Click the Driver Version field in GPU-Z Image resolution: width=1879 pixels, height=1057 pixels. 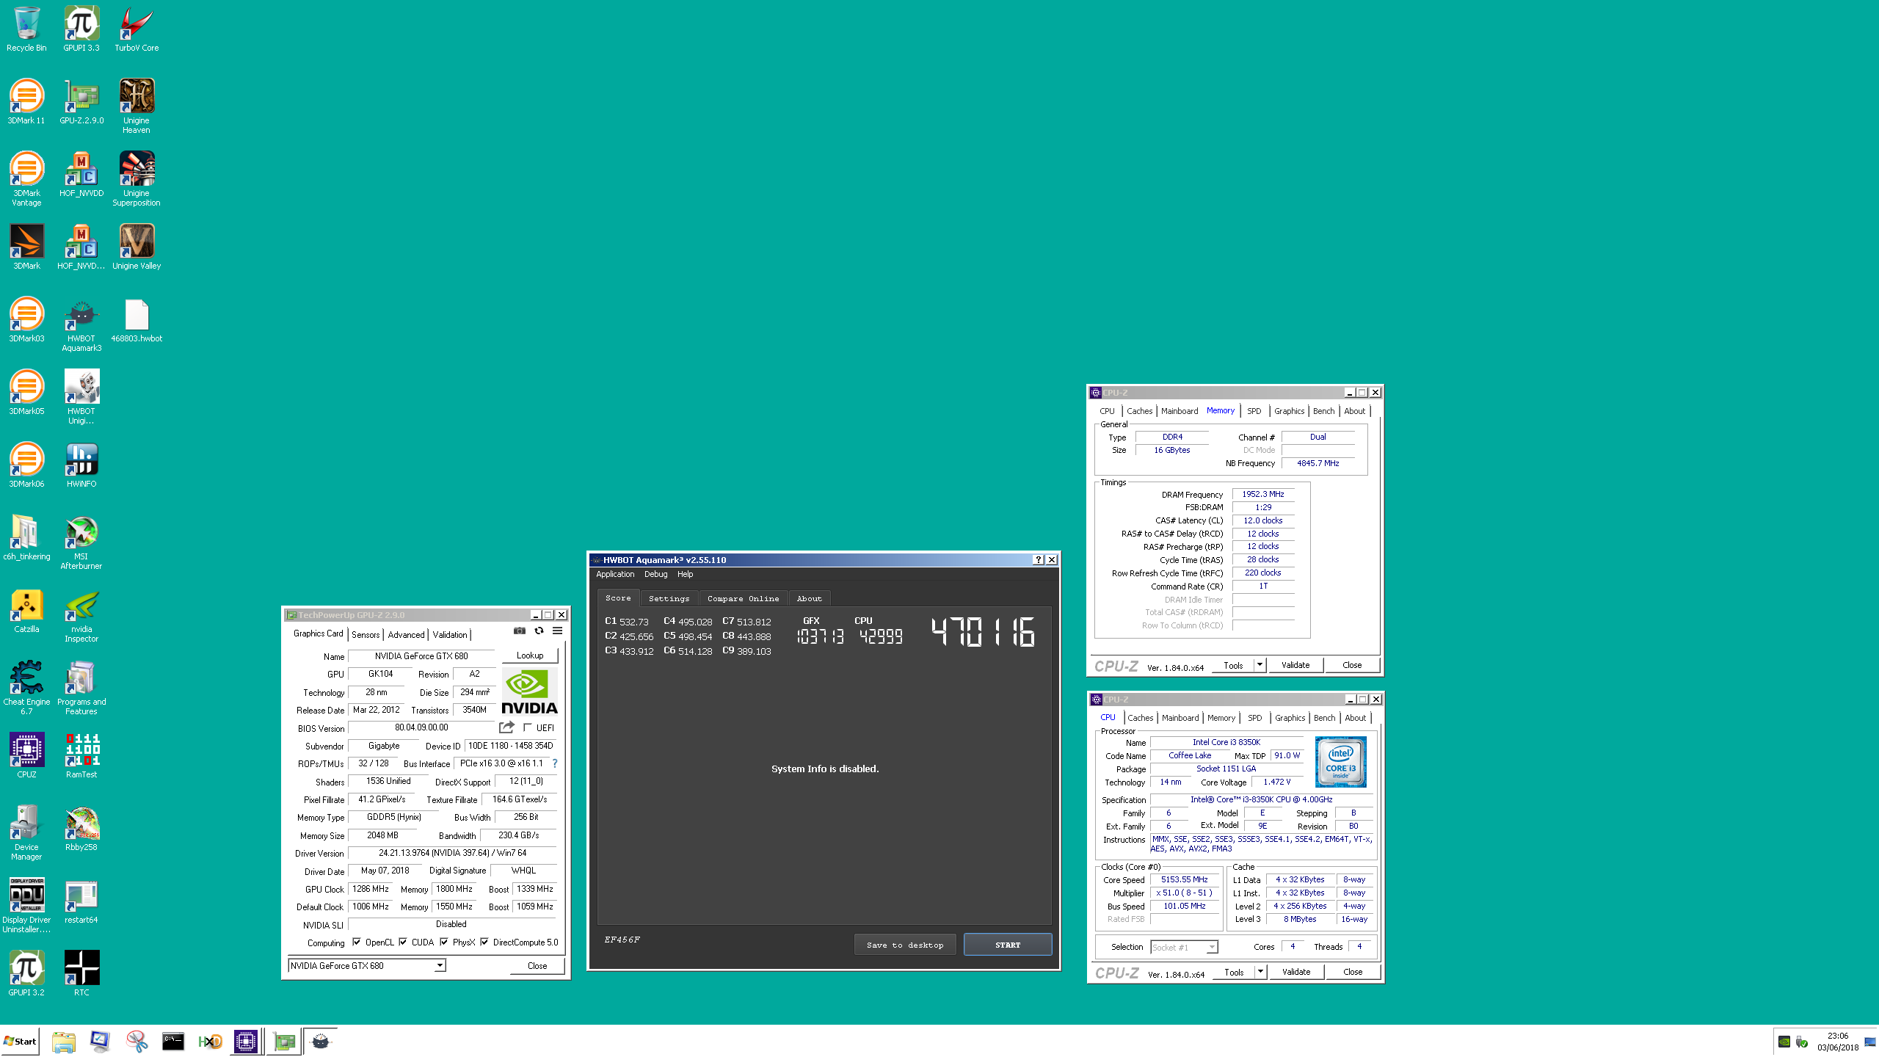[x=452, y=853]
